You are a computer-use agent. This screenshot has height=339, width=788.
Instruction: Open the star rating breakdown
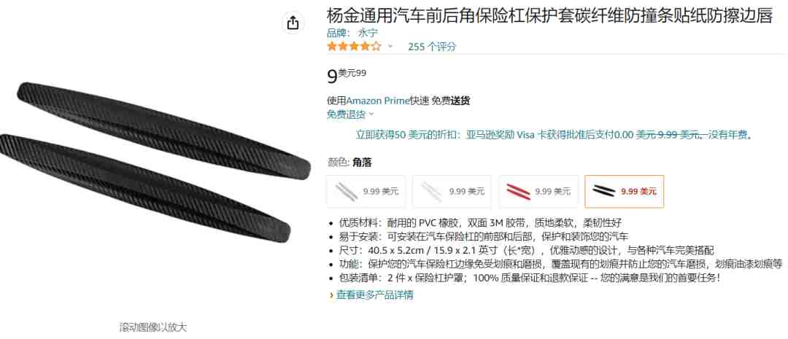click(x=355, y=47)
